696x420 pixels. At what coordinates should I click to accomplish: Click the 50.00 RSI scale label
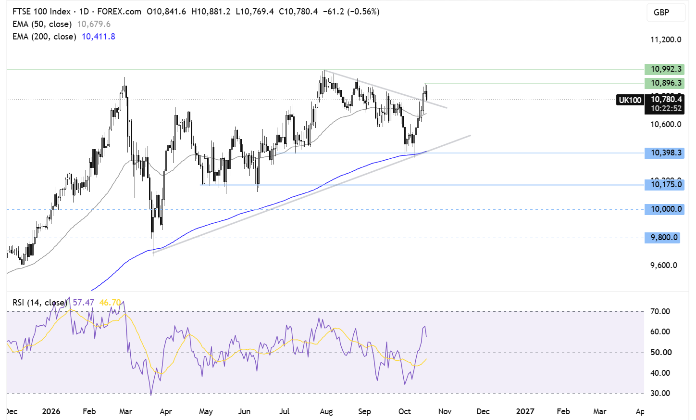coord(661,353)
